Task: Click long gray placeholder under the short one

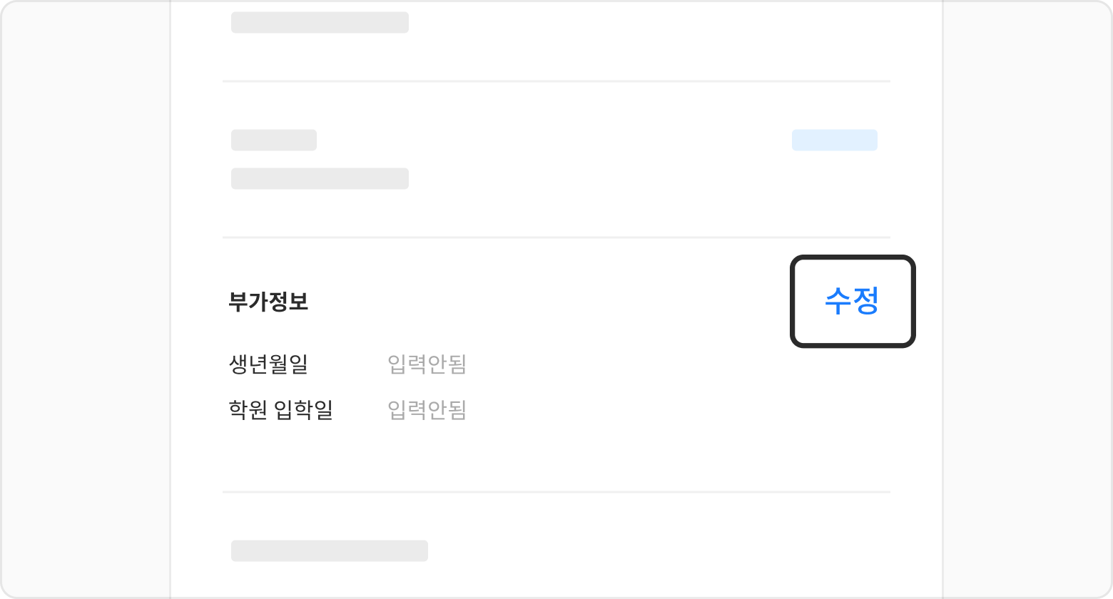Action: pyautogui.click(x=320, y=178)
